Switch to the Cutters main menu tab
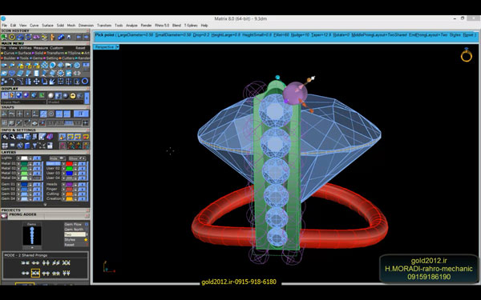This screenshot has height=300, width=481. click(x=68, y=58)
